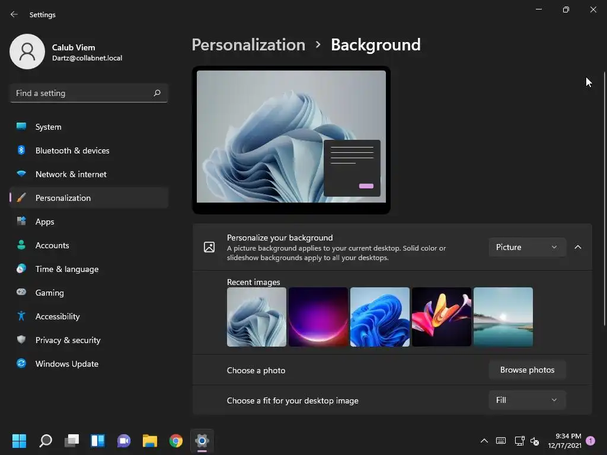This screenshot has height=455, width=607.
Task: Open the Widgets taskbar icon
Action: tap(98, 441)
